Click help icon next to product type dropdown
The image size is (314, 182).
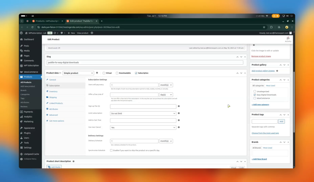coord(97,73)
